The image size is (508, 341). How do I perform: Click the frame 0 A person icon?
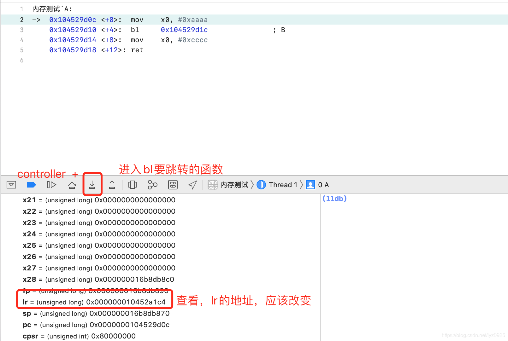click(310, 185)
